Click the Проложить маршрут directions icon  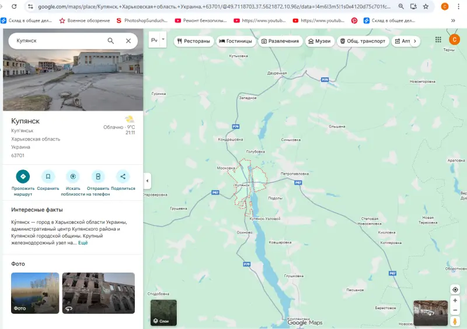pos(23,176)
